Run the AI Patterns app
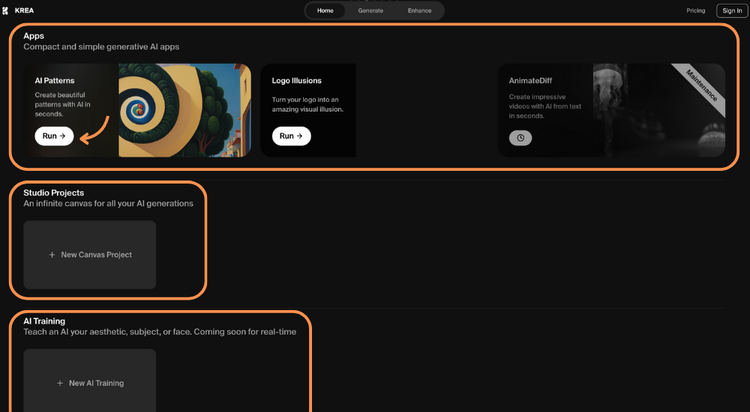 click(54, 136)
